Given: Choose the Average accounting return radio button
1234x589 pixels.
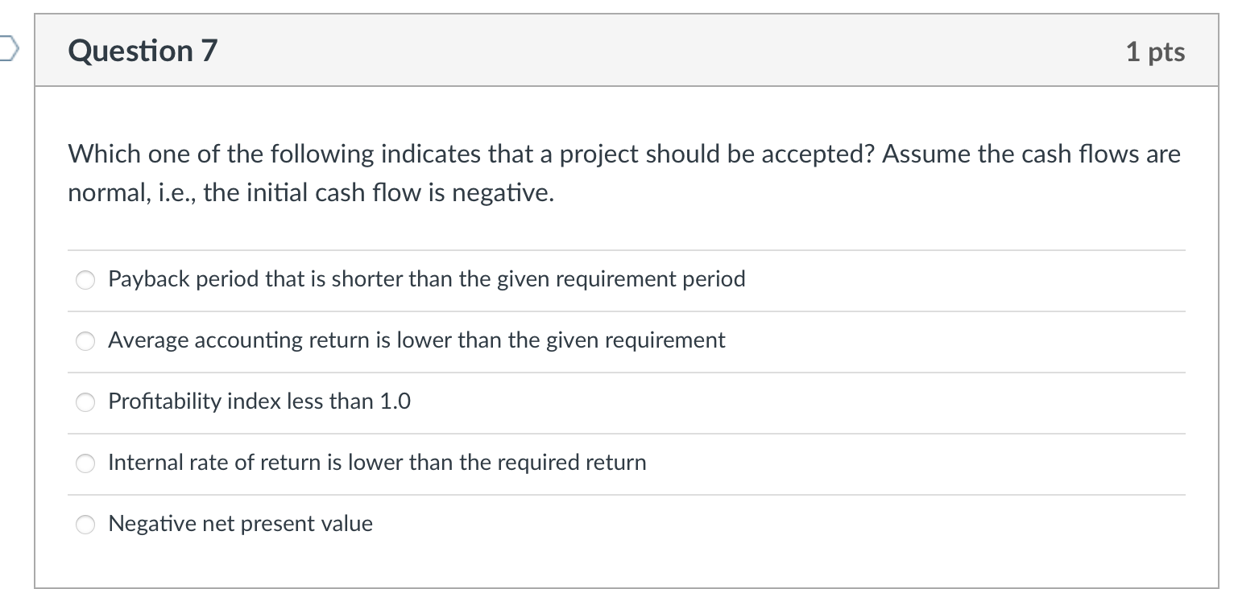Looking at the screenshot, I should tap(85, 341).
